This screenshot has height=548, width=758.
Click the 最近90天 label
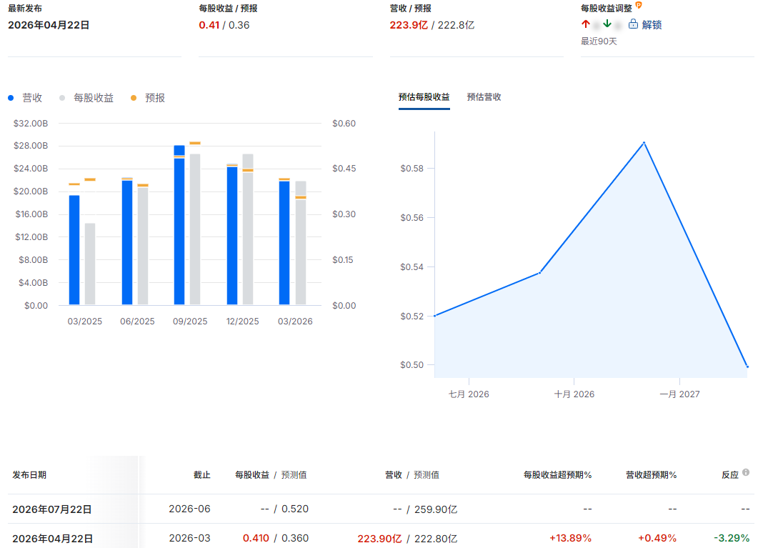click(x=599, y=41)
